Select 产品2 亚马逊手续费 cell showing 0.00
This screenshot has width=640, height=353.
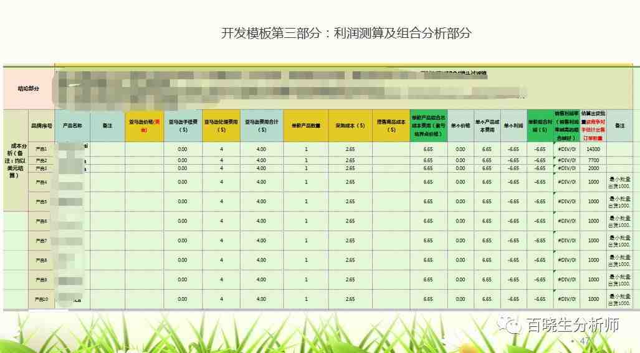point(183,161)
